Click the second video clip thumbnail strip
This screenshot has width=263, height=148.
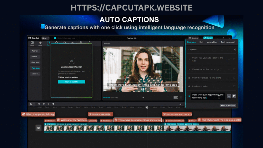(x=198, y=128)
